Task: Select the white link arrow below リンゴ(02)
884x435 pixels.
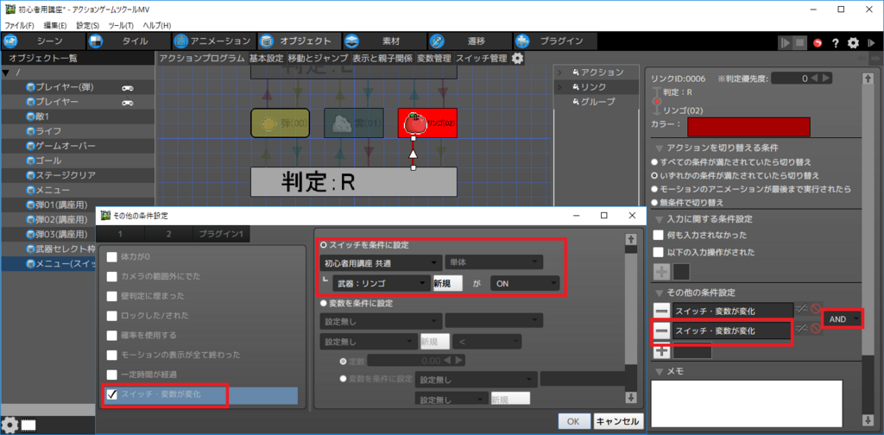Action: pyautogui.click(x=414, y=153)
